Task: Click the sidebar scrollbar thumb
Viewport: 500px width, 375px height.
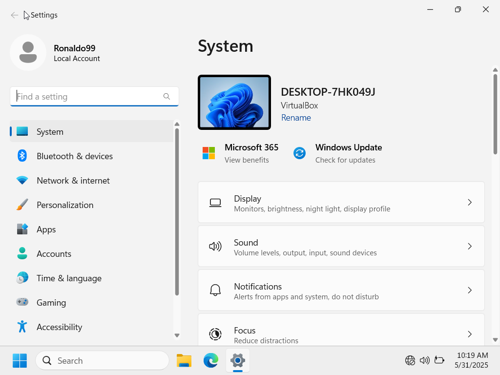Action: (x=177, y=212)
